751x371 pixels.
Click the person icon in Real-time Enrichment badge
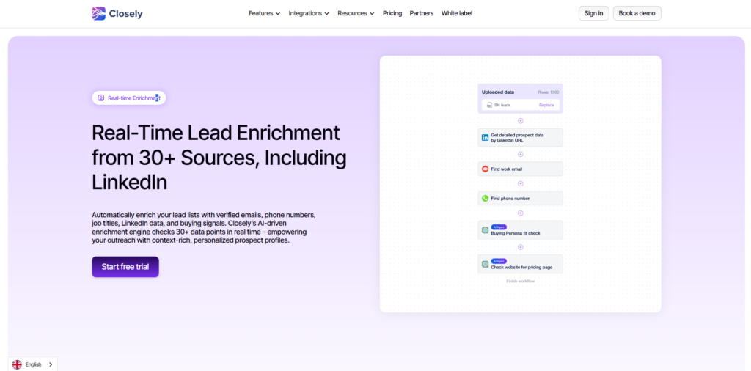101,98
